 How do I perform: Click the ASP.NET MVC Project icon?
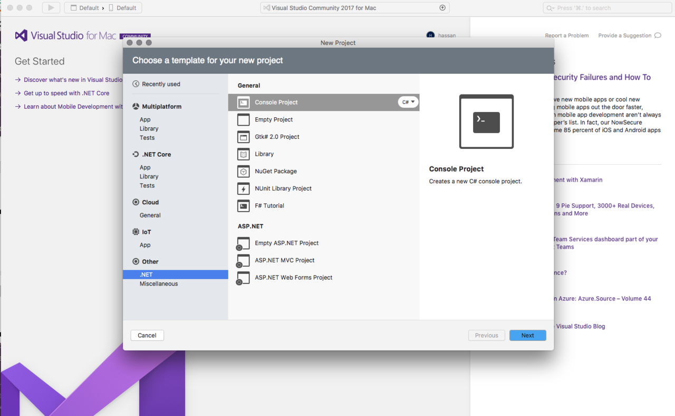tap(243, 261)
